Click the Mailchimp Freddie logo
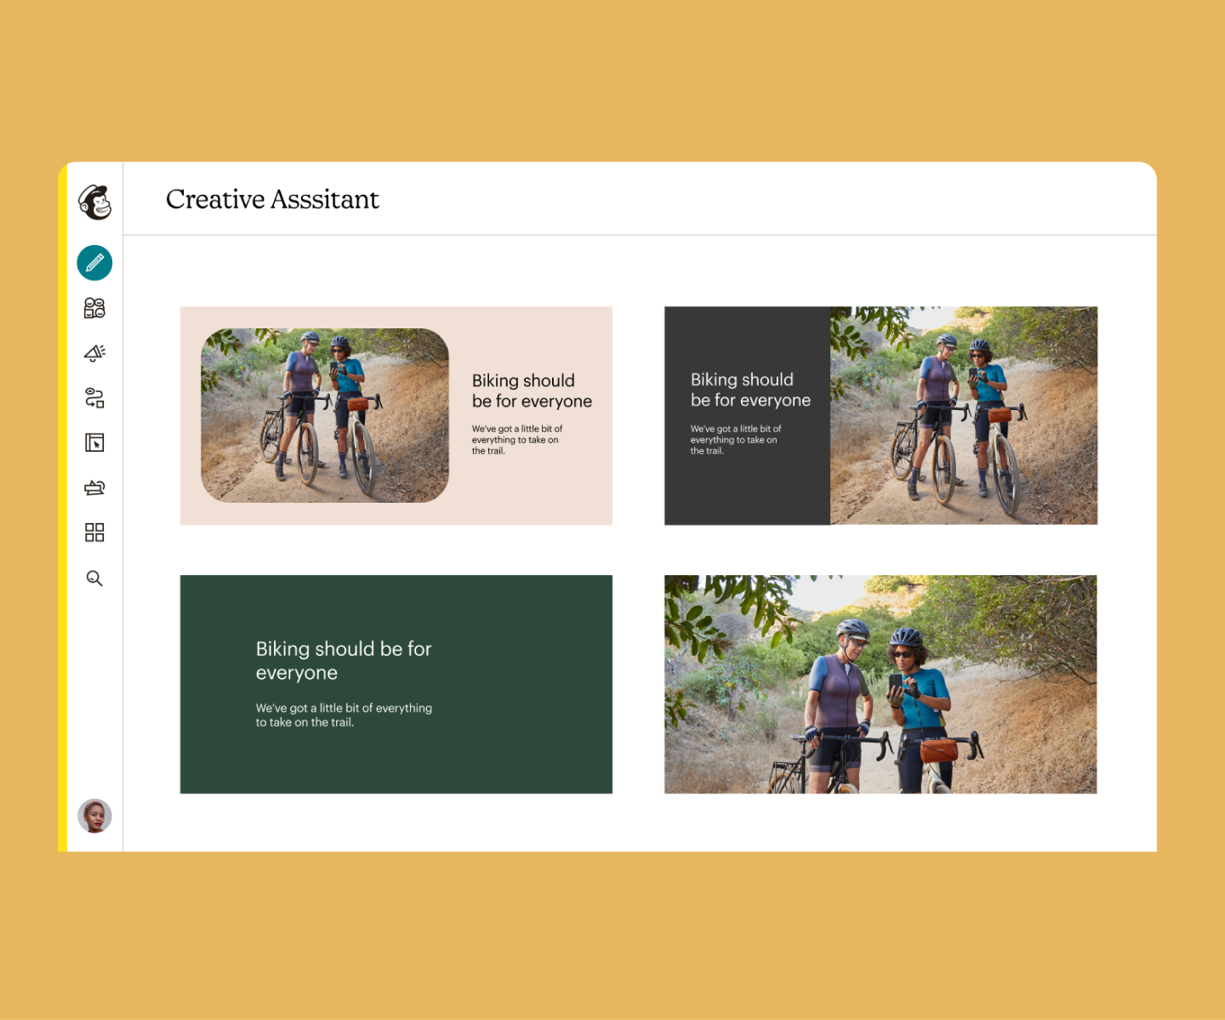The width and height of the screenshot is (1225, 1020). [95, 202]
